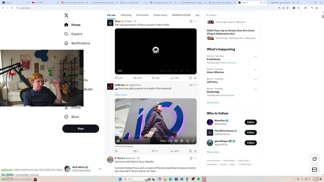Viewport: 324px width, 182px height.
Task: Like the JetBrains post with 37 likes
Action: pos(155,151)
